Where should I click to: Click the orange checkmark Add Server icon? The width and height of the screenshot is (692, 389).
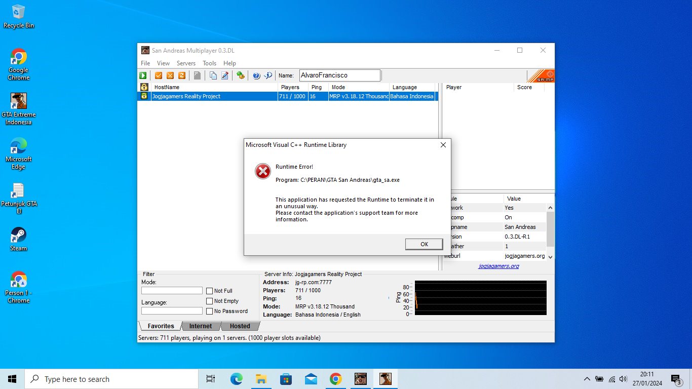click(x=159, y=75)
